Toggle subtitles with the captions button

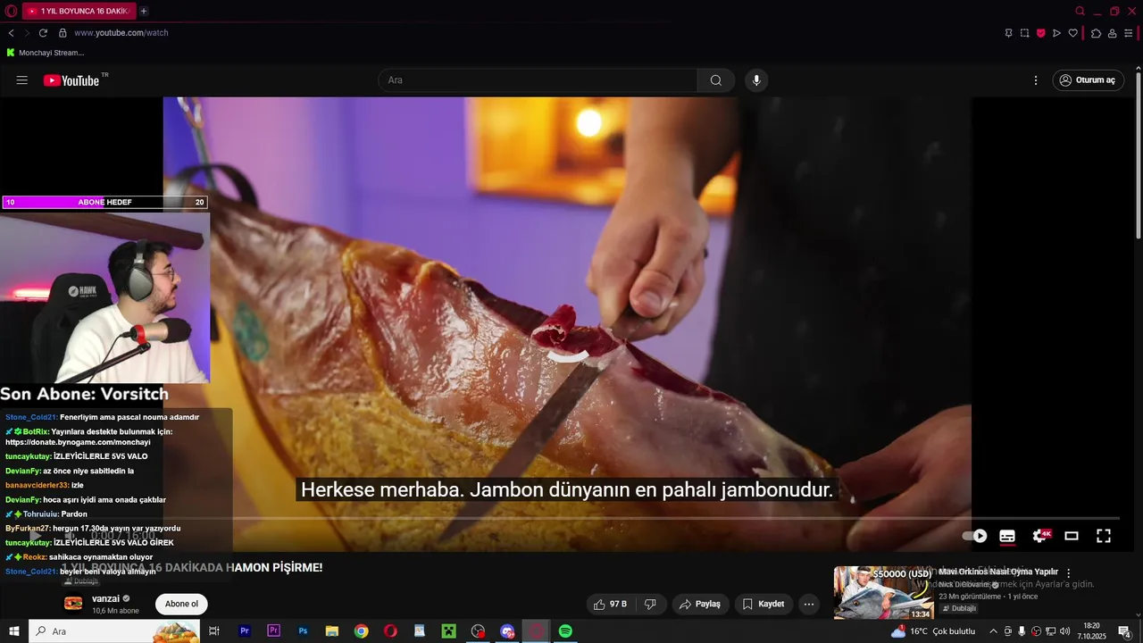[x=1007, y=536]
